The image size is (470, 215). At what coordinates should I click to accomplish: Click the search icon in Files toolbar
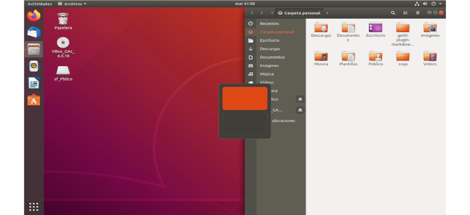click(393, 13)
